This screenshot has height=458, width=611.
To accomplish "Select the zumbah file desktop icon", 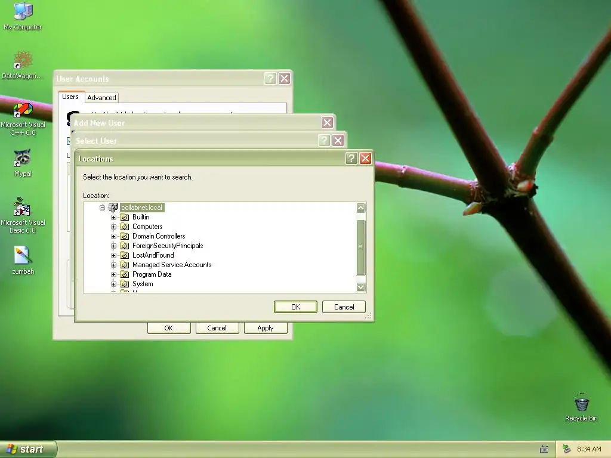I will pyautogui.click(x=23, y=255).
